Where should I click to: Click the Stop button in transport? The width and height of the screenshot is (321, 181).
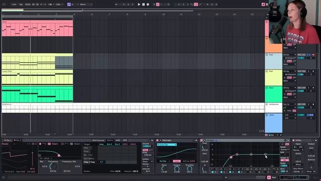point(143,5)
